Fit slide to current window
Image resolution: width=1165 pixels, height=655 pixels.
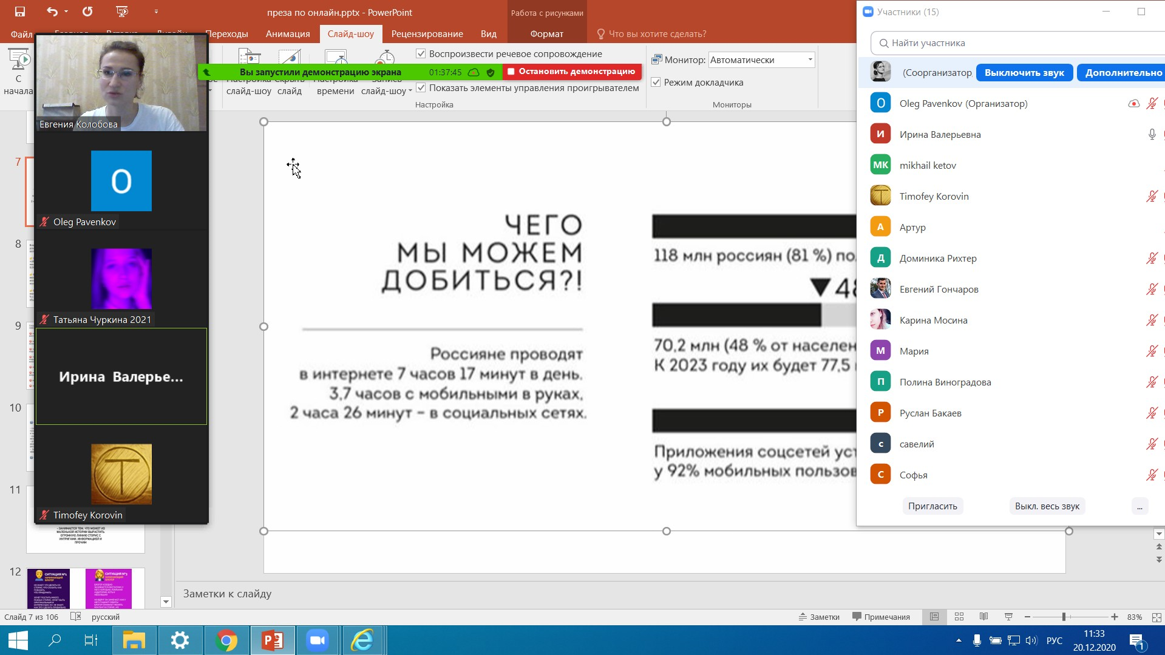(x=1157, y=617)
